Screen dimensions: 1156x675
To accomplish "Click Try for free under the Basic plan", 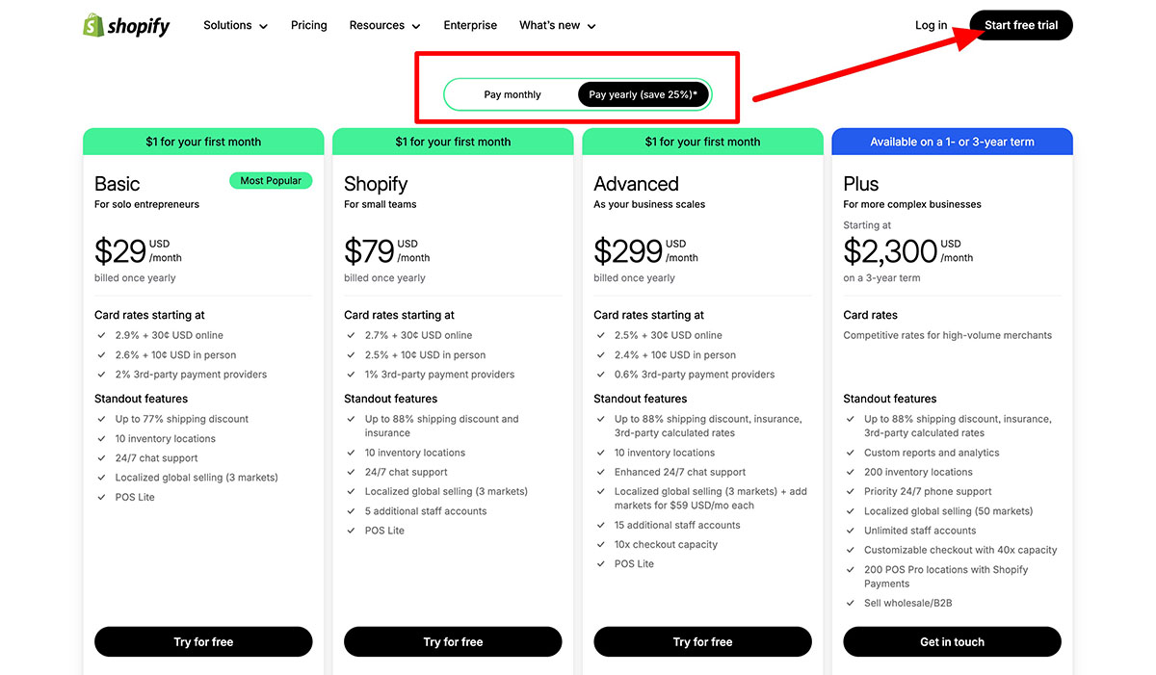I will point(202,641).
